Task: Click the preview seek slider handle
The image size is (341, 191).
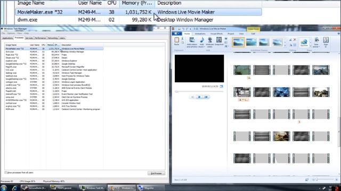Action: (176, 92)
